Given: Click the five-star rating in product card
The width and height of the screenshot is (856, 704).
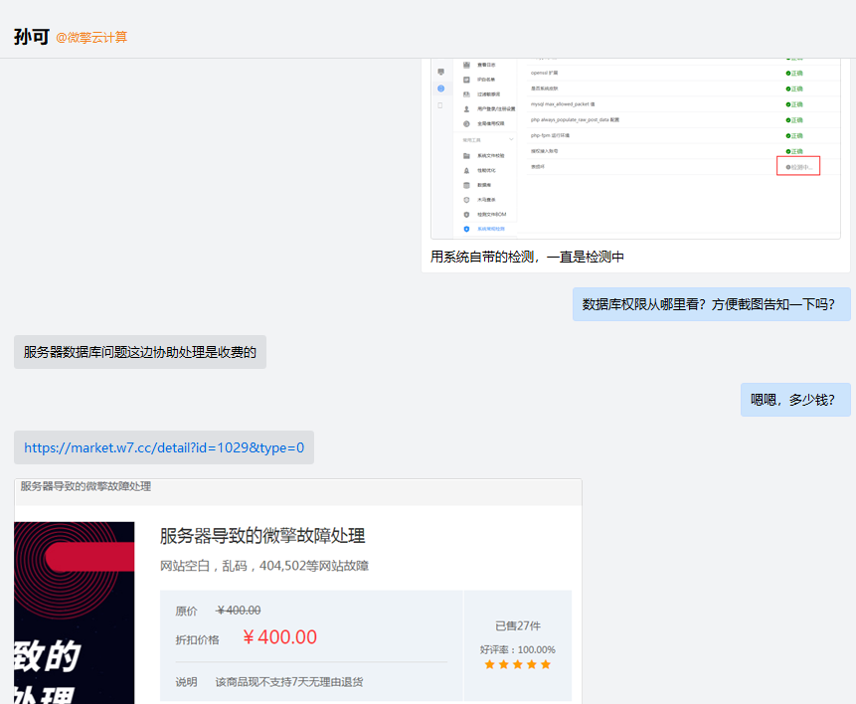Looking at the screenshot, I should pyautogui.click(x=518, y=664).
